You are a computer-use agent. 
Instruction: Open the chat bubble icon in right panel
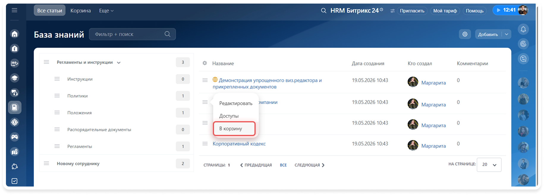(x=523, y=59)
